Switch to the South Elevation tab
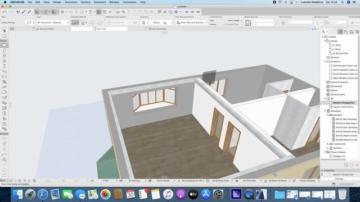360x202 pixels. click(x=155, y=29)
